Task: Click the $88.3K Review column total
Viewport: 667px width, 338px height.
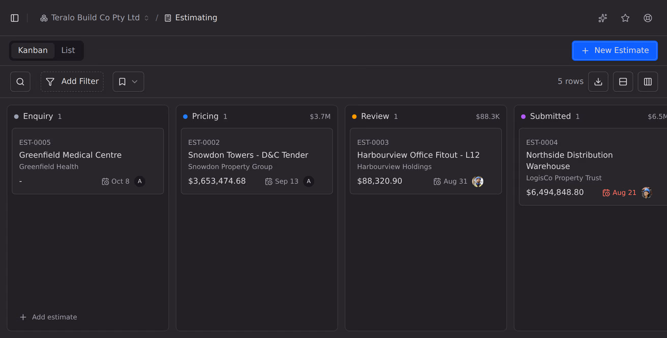Action: [488, 117]
